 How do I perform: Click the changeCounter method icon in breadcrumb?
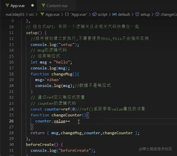[157, 14]
